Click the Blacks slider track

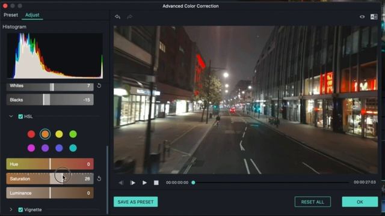50,100
